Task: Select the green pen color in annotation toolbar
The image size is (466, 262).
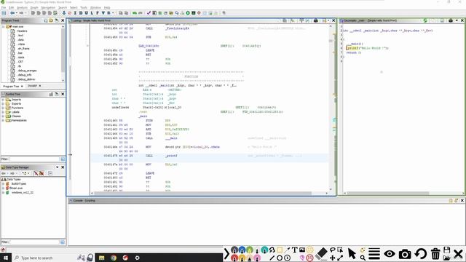Action: tap(250, 250)
